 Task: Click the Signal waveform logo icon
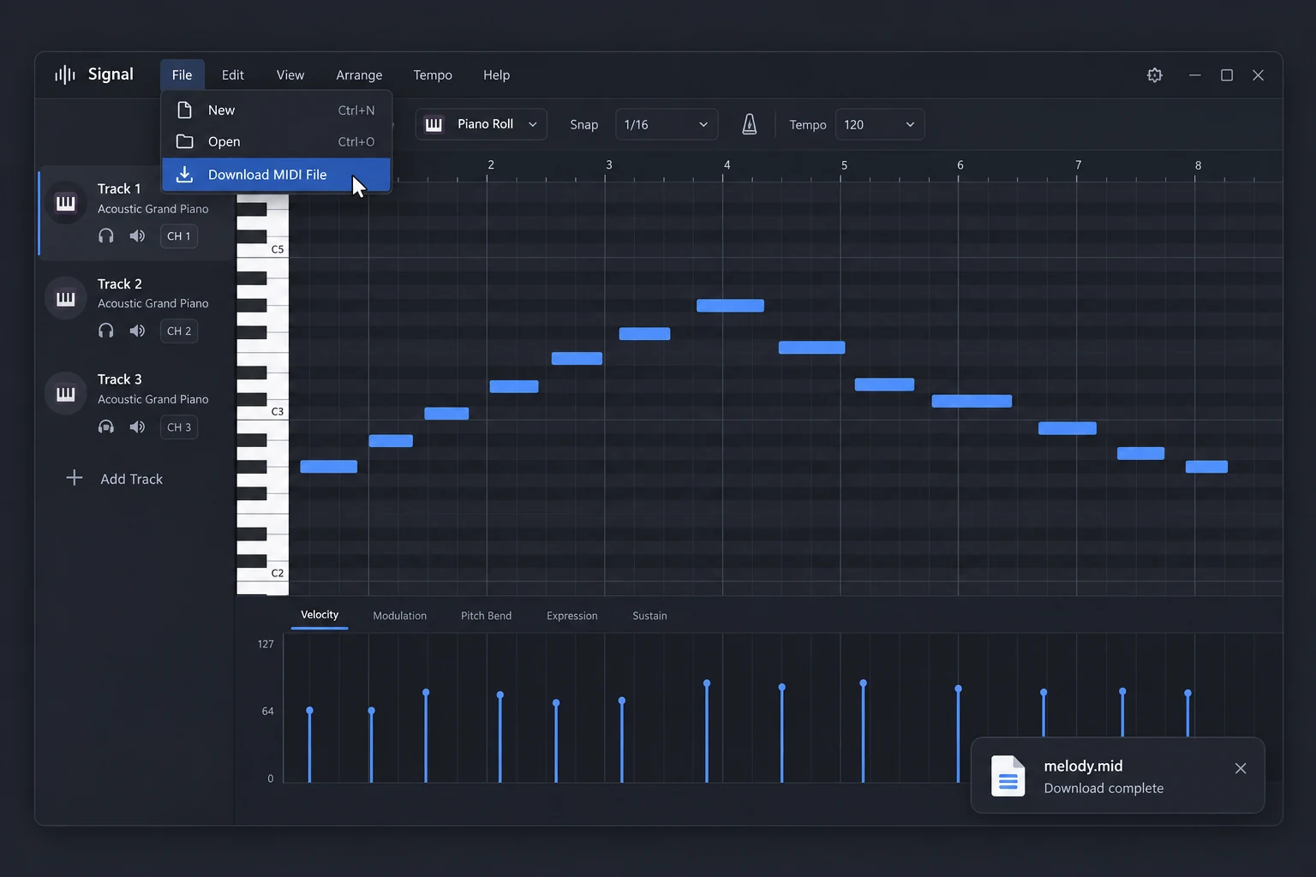pos(65,75)
